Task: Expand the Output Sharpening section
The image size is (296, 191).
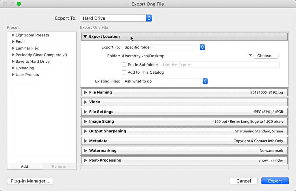Action: 85,131
